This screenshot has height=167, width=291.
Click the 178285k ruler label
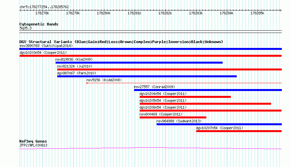[257, 13]
